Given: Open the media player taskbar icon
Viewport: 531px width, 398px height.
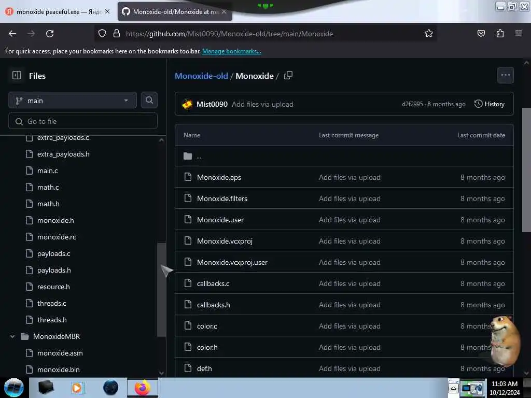Looking at the screenshot, I should click(77, 388).
